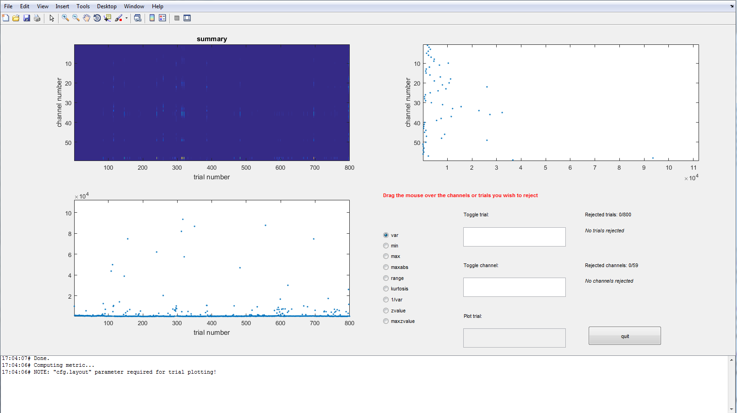Screen dimensions: 737x413
Task: Click inside the trial number scatter plot
Action: point(211,258)
